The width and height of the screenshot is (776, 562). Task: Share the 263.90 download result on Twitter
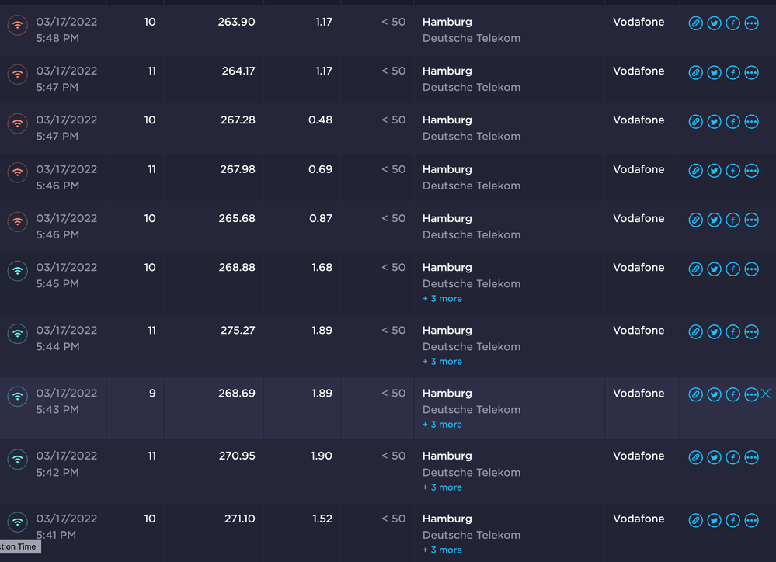coord(714,23)
